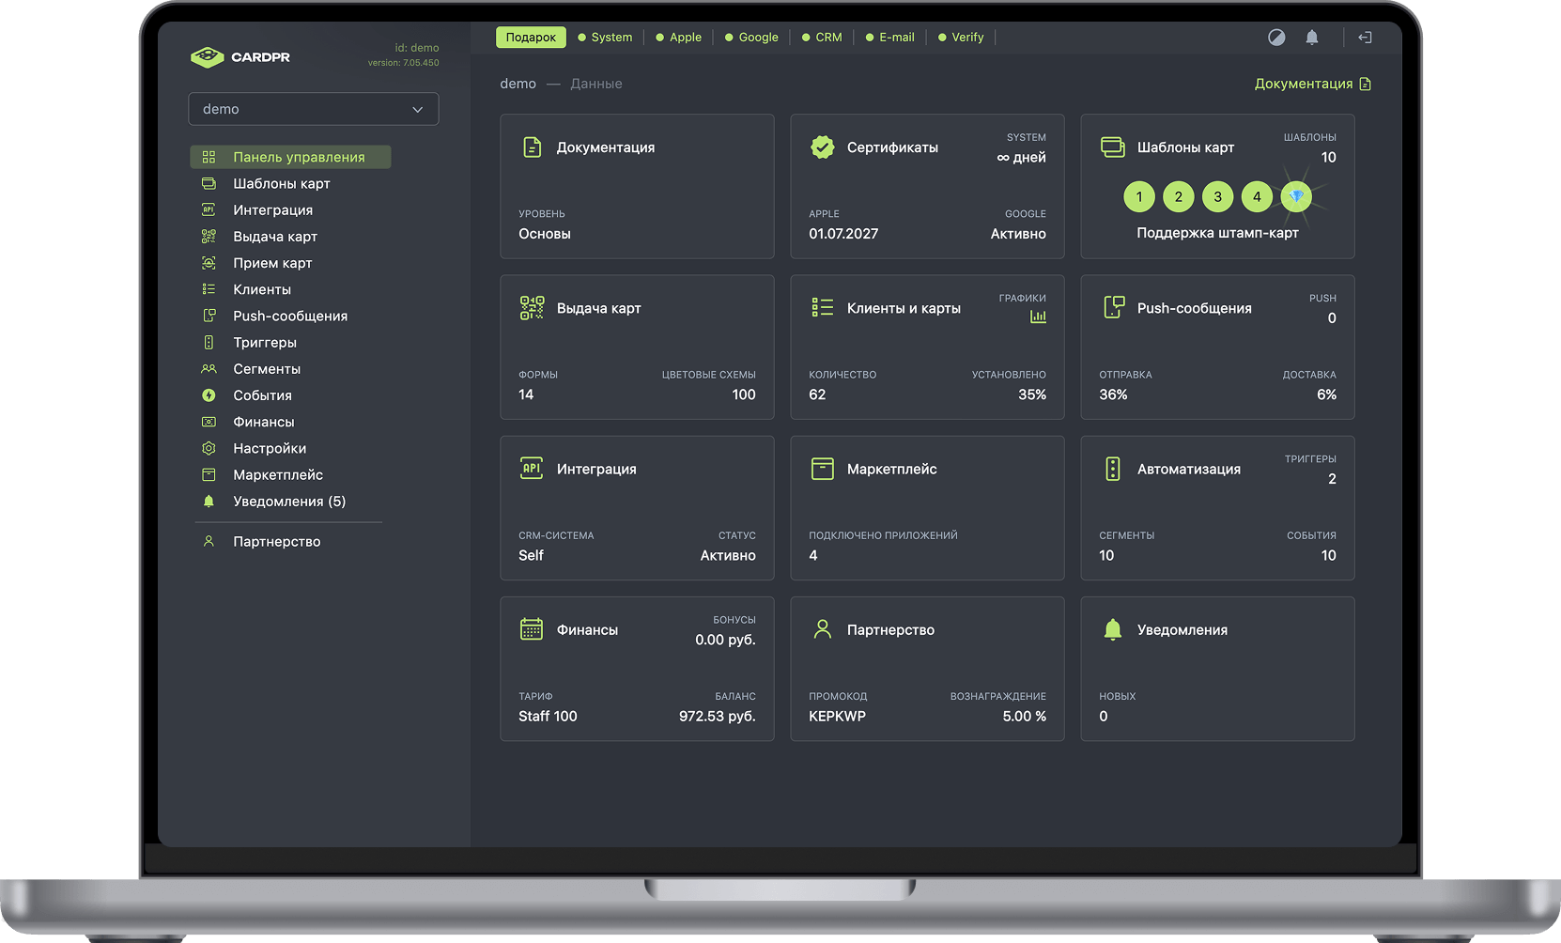Click Триггеры sidebar icon
1561x943 pixels.
(209, 342)
